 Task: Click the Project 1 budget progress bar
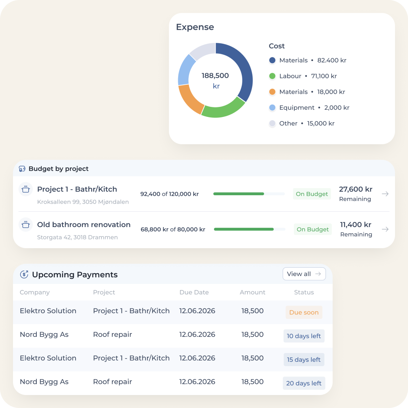click(x=249, y=194)
